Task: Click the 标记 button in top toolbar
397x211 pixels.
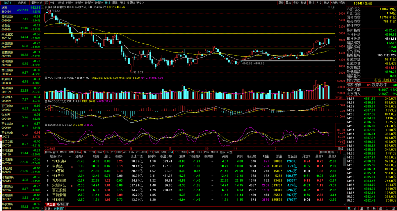Action: [327, 3]
